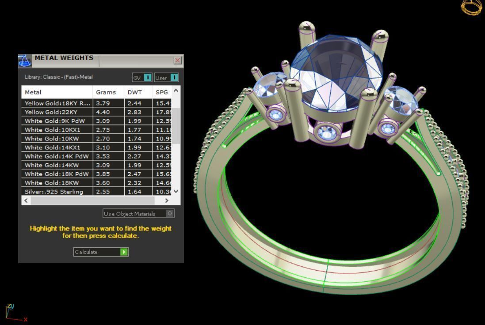Select the Yellow Gold:18KY R... row

tap(96, 103)
